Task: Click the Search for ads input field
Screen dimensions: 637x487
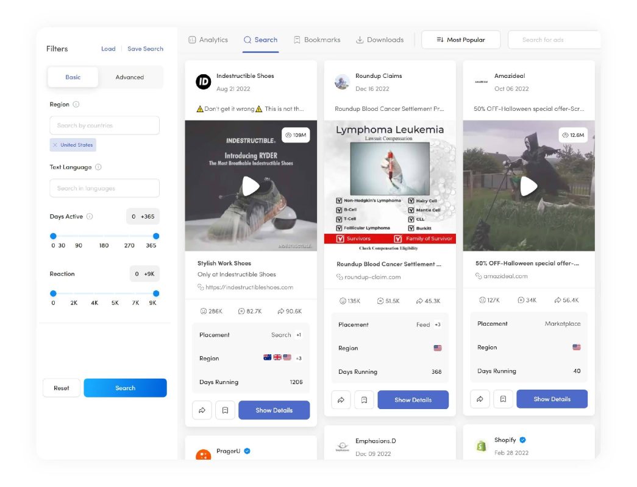Action: point(555,39)
